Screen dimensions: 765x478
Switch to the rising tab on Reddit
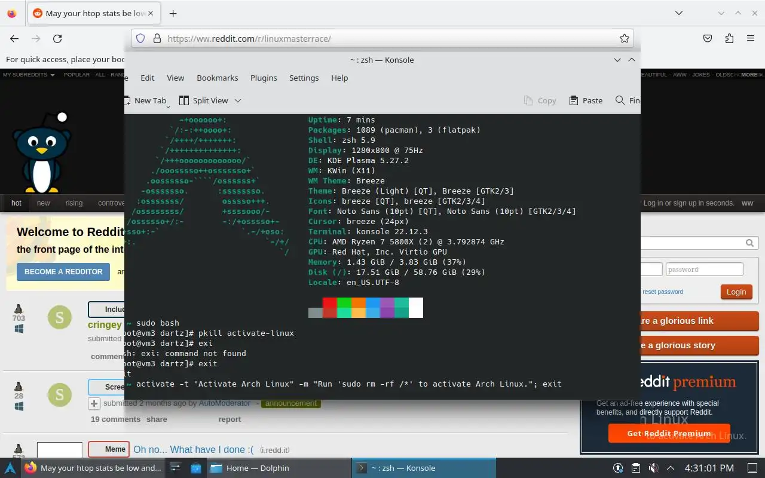pyautogui.click(x=74, y=203)
